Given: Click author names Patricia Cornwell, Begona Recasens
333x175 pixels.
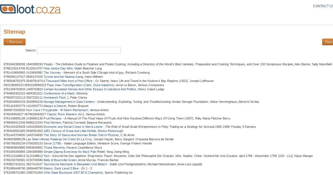Looking at the screenshot, I should [87, 122].
